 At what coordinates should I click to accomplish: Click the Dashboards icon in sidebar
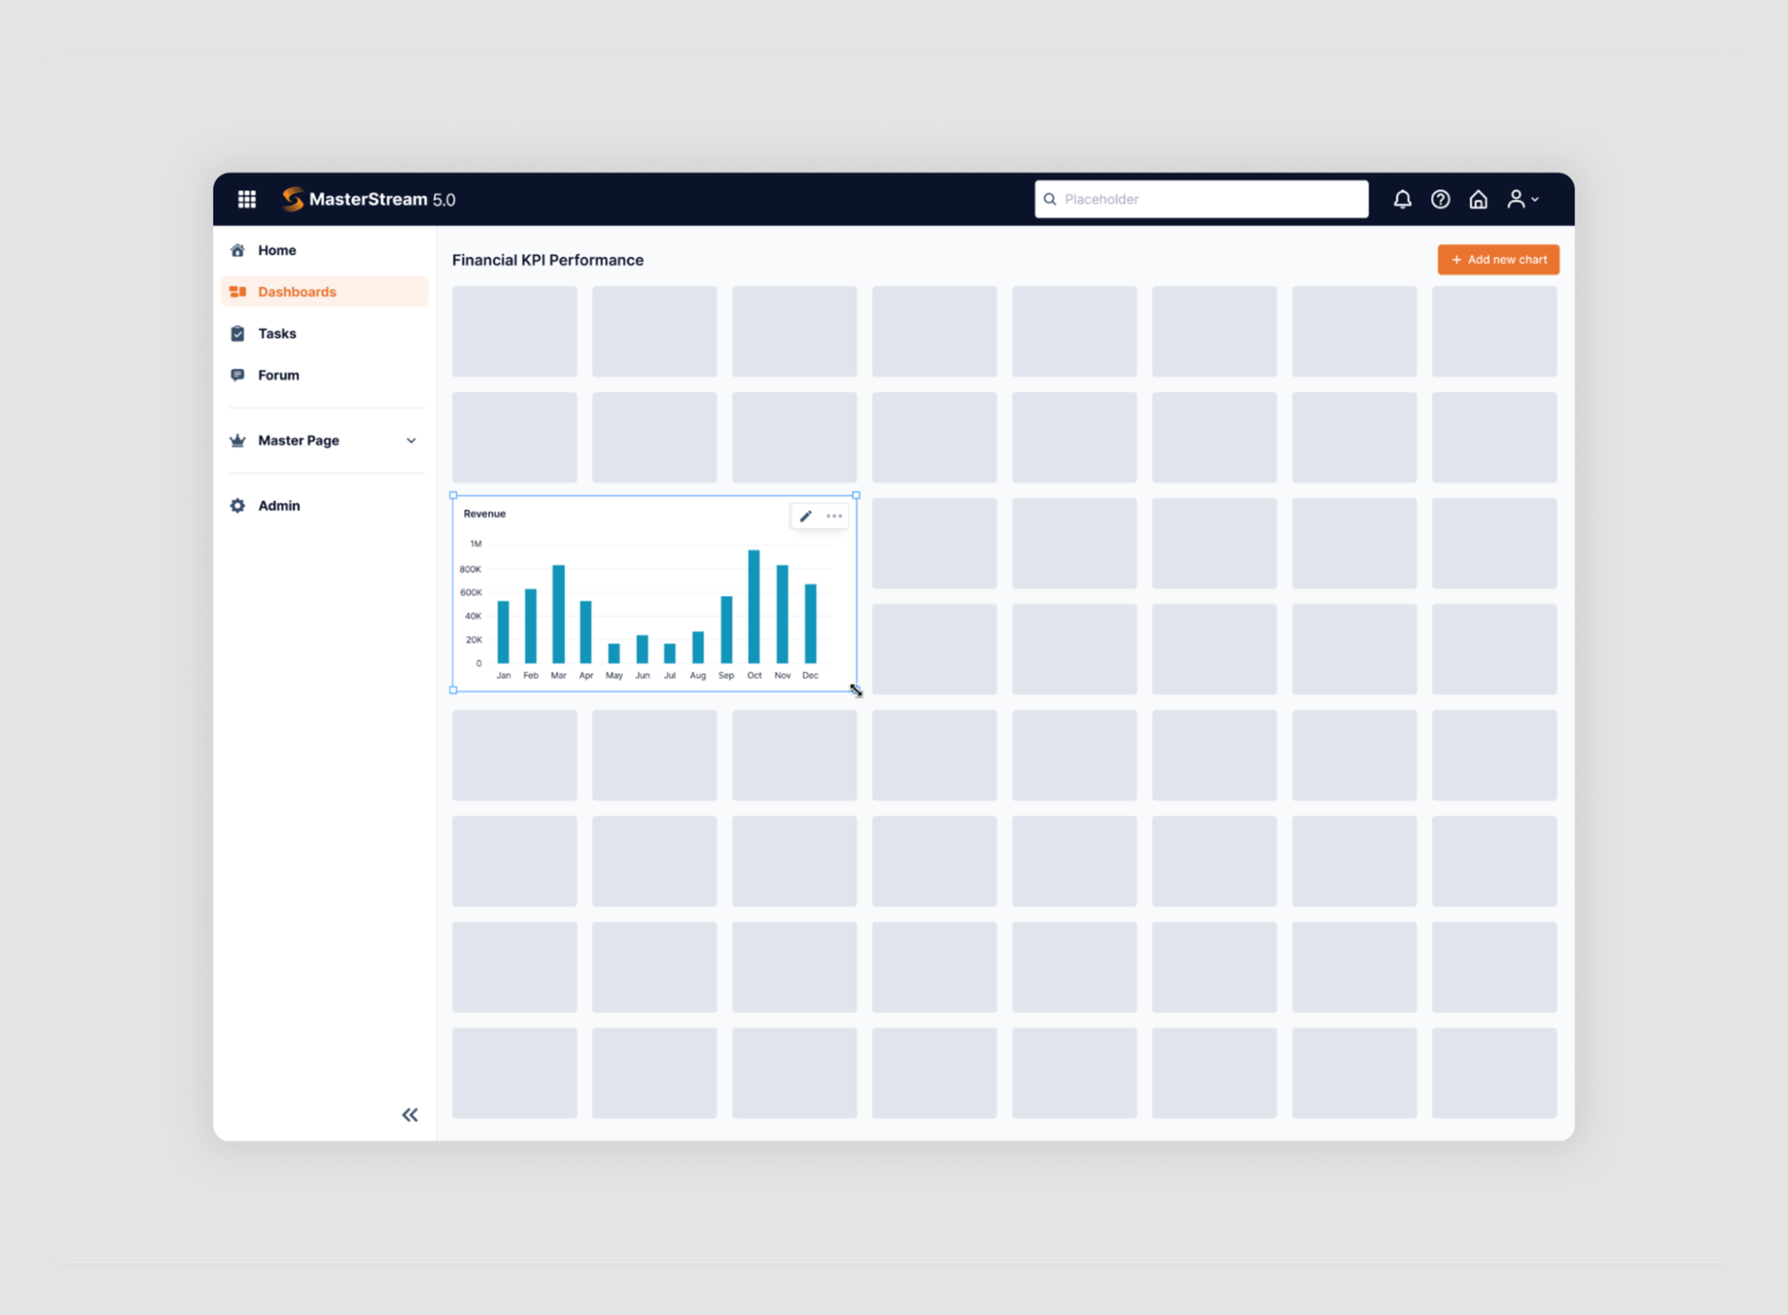[237, 291]
